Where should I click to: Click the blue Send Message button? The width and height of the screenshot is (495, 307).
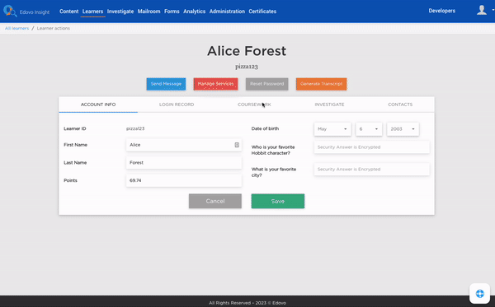click(166, 84)
